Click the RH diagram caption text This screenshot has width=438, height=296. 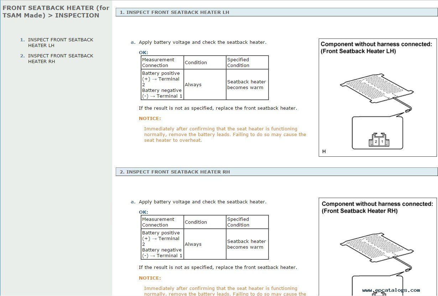click(377, 207)
